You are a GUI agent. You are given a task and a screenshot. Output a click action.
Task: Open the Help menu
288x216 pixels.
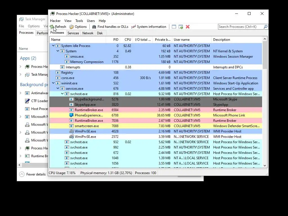click(x=102, y=21)
